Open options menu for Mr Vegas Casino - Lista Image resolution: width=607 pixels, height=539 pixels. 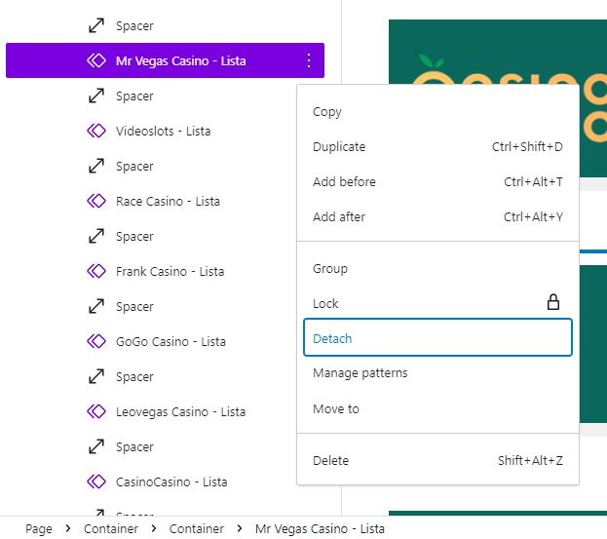[309, 60]
